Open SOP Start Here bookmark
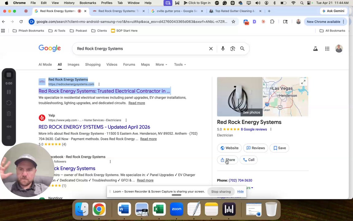This screenshot has height=221, width=353. coord(124,31)
